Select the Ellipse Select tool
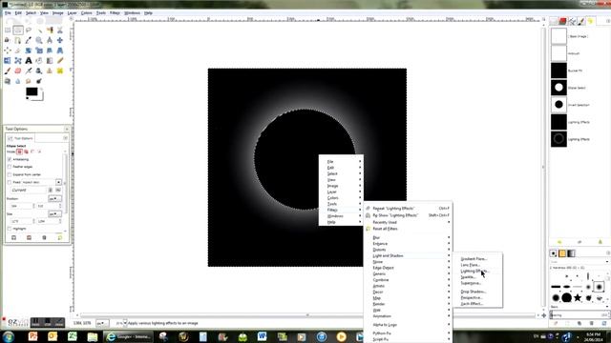Screen dimensions: 611x343 tap(18, 30)
